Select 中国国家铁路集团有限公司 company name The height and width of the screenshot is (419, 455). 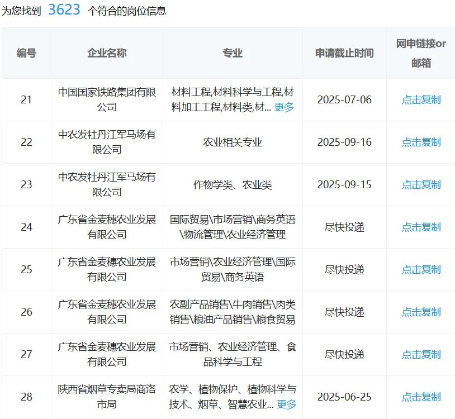(x=107, y=100)
